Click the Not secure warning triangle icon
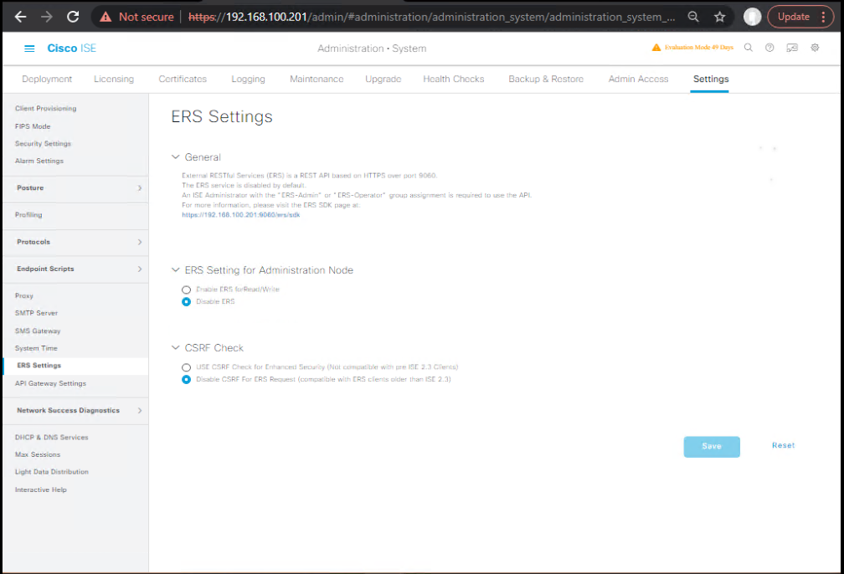The width and height of the screenshot is (844, 574). click(106, 17)
